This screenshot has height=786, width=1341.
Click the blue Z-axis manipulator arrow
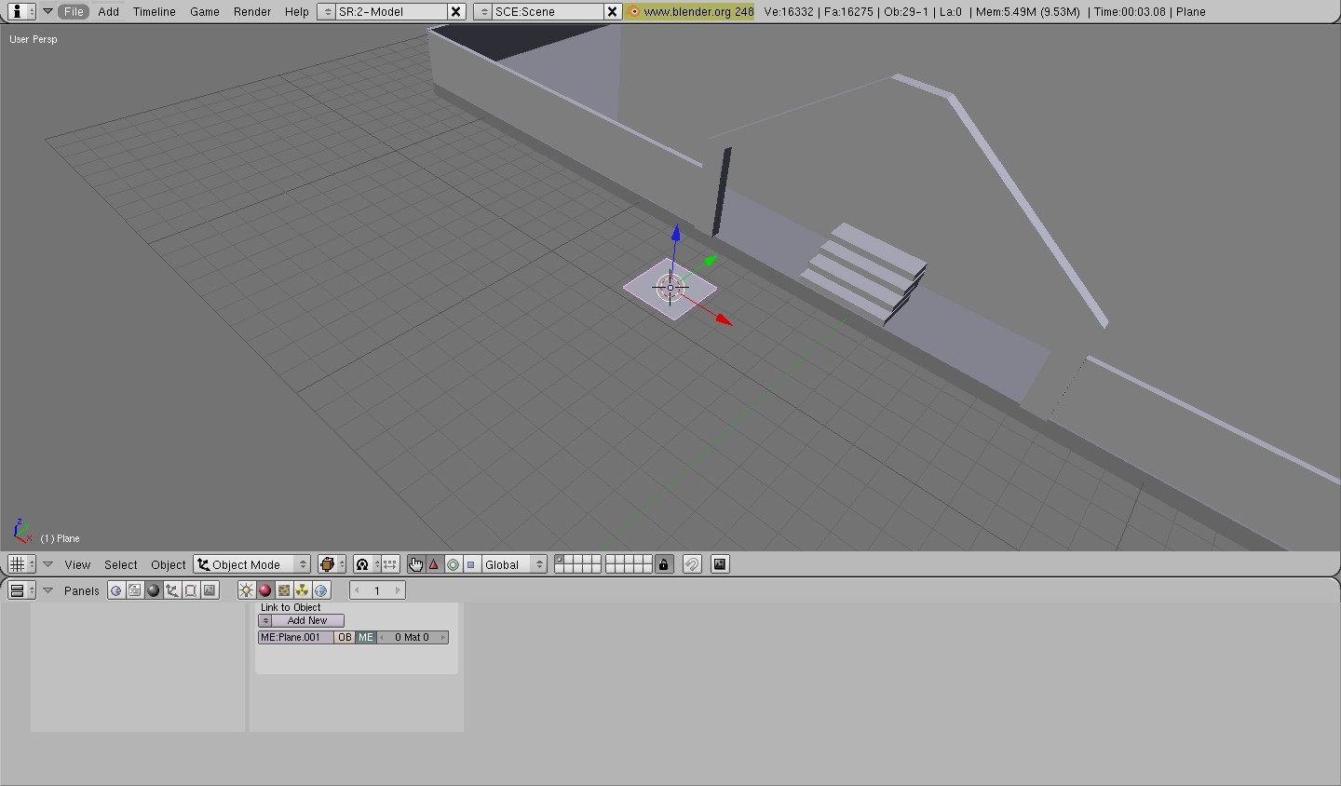676,234
